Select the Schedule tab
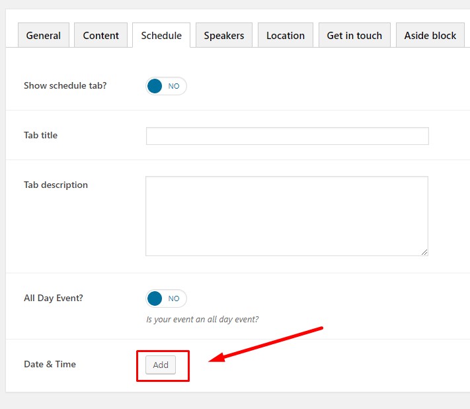The height and width of the screenshot is (409, 470). coord(161,36)
